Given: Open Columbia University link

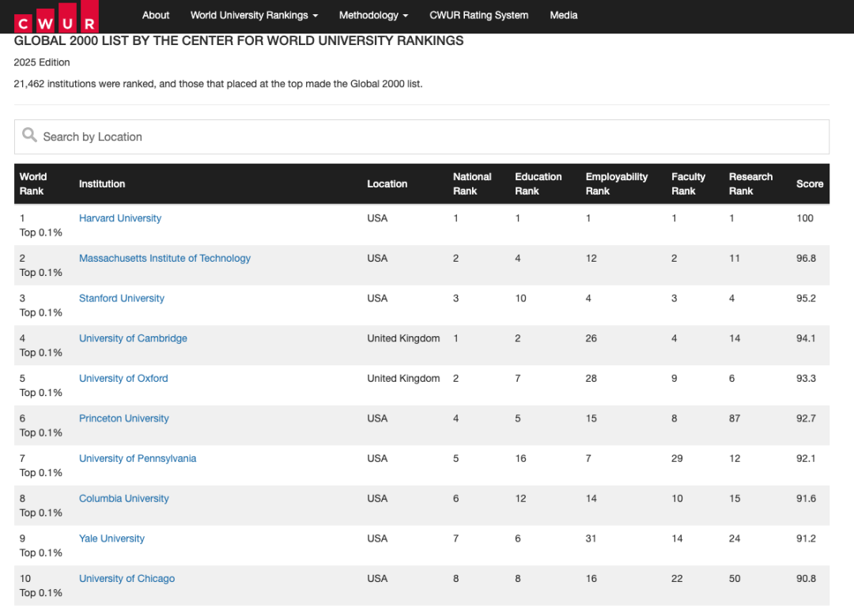Looking at the screenshot, I should coord(123,498).
